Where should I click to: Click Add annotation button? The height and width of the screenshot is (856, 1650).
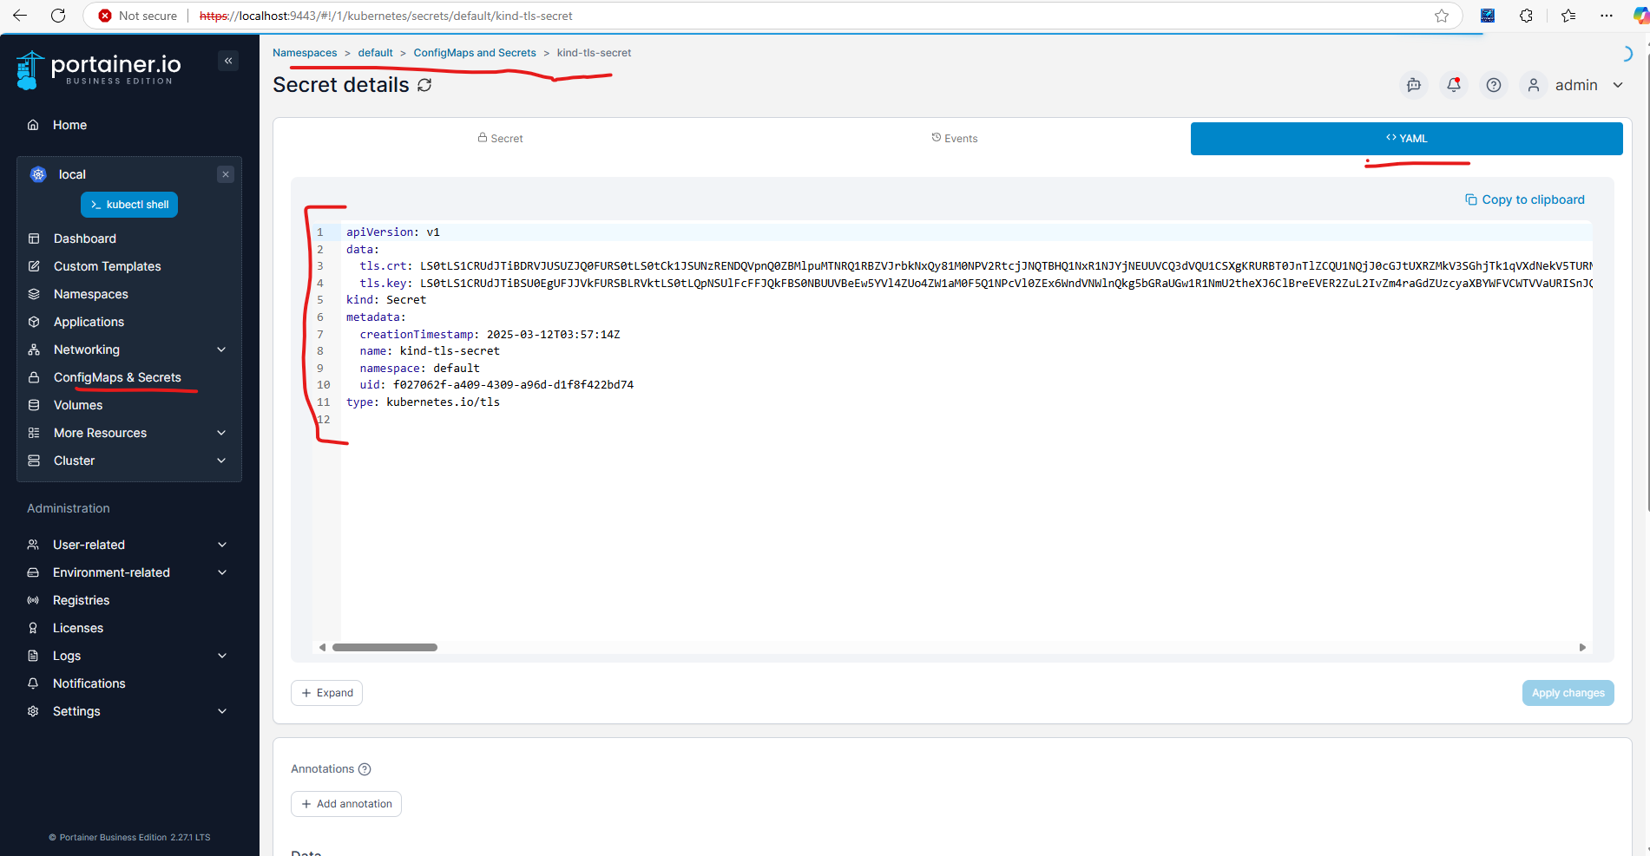coord(346,804)
